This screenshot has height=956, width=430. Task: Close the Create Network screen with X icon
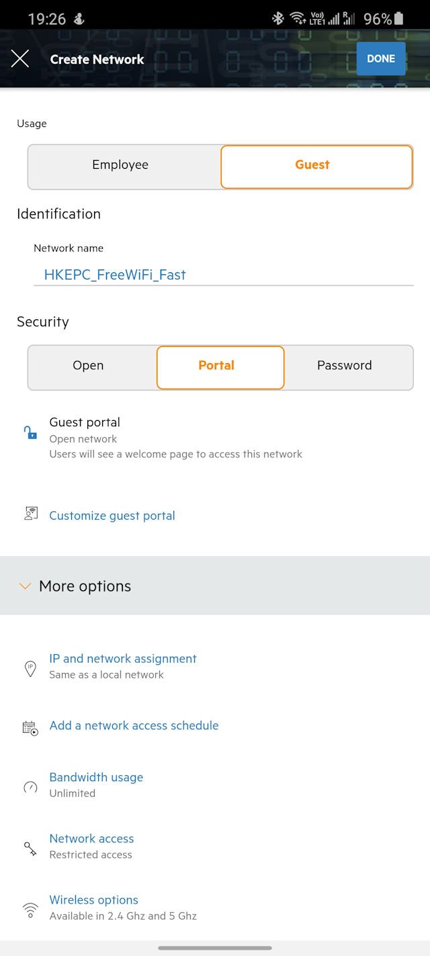(20, 59)
